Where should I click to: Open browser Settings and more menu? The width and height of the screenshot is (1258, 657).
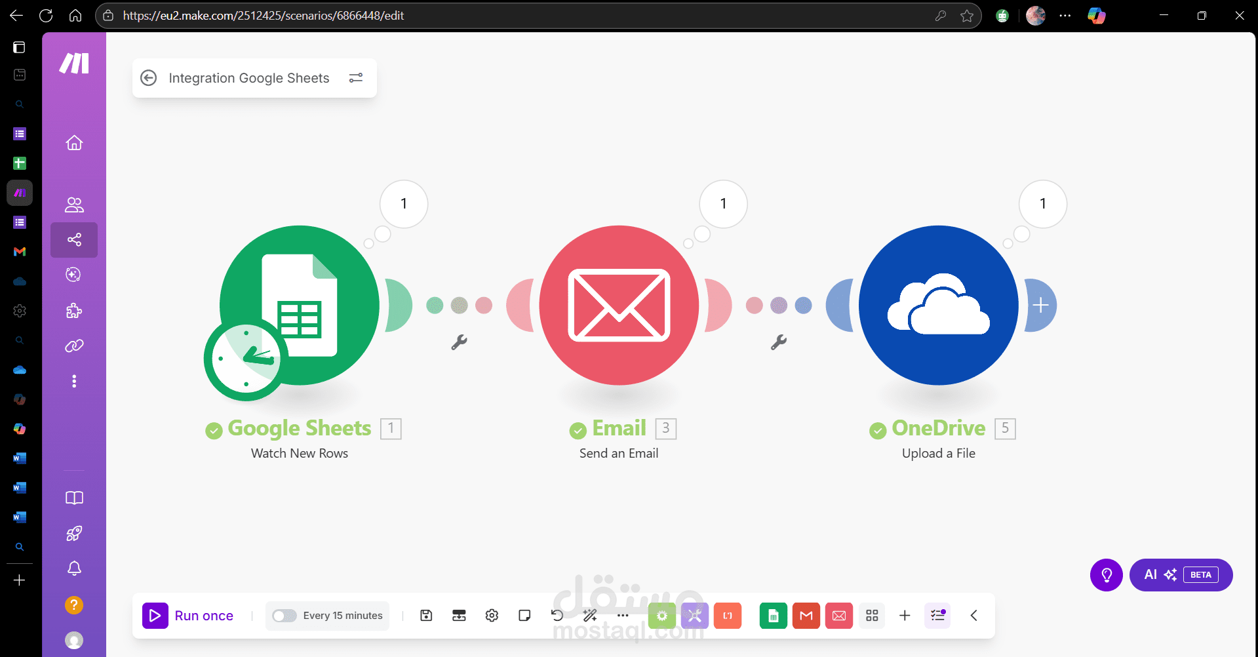coord(1065,16)
